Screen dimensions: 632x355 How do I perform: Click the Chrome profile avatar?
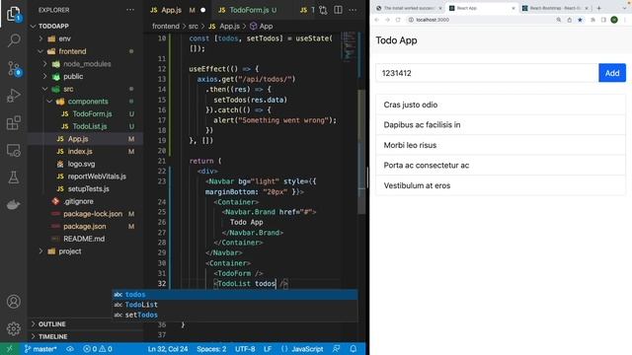click(614, 20)
